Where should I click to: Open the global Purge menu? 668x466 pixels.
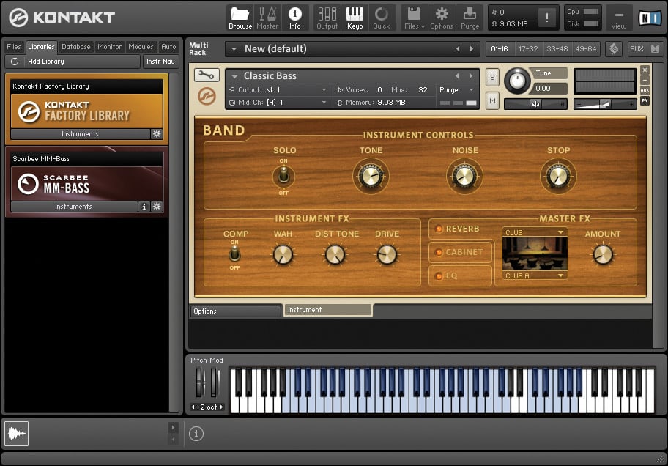470,18
